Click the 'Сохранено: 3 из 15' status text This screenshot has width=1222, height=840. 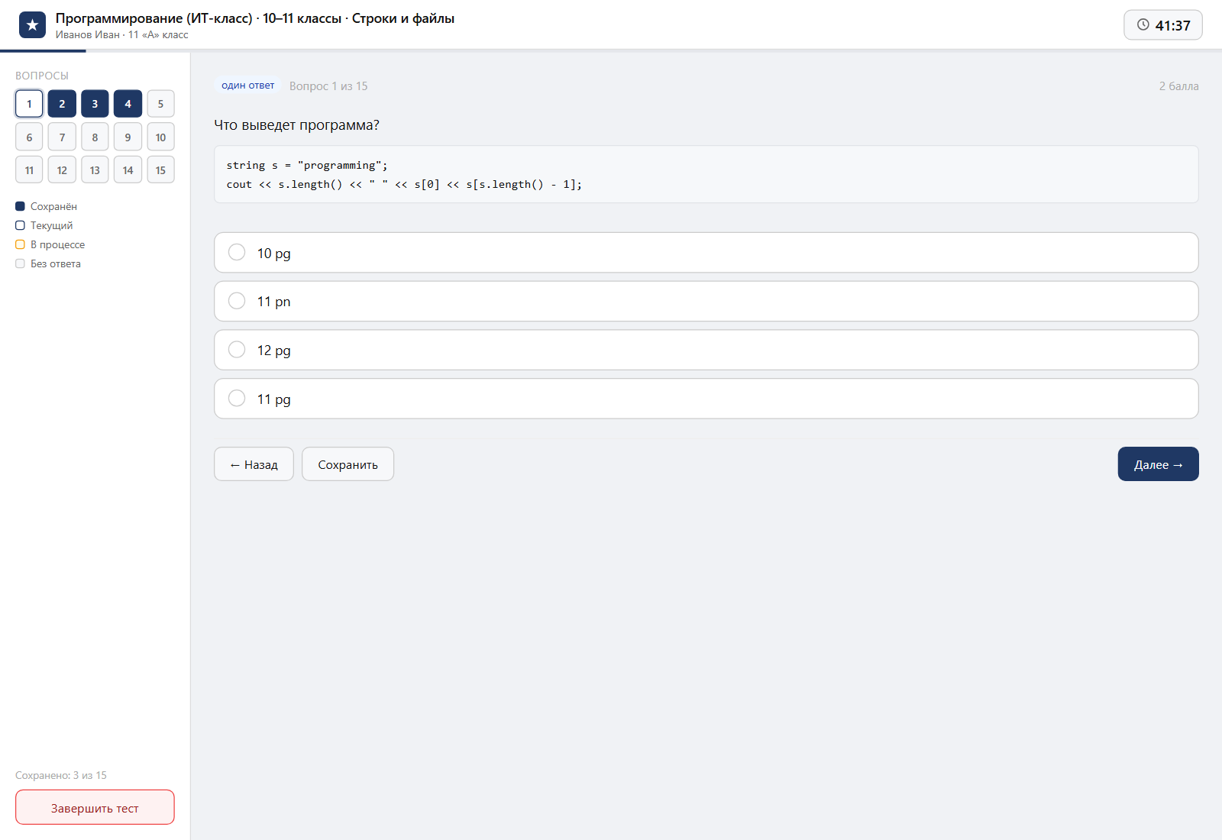tap(61, 775)
